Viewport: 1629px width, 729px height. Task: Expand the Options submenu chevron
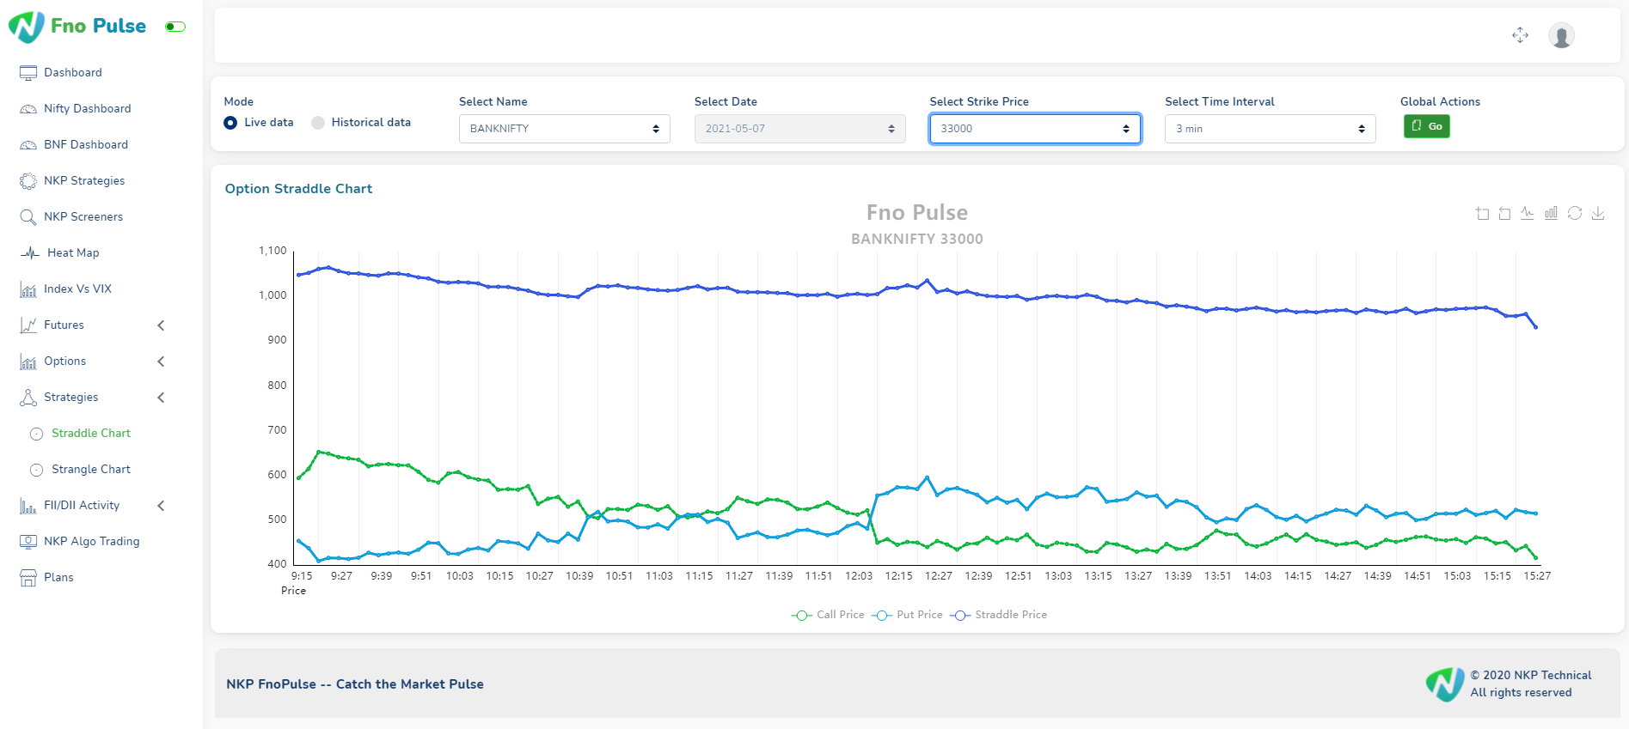point(161,361)
